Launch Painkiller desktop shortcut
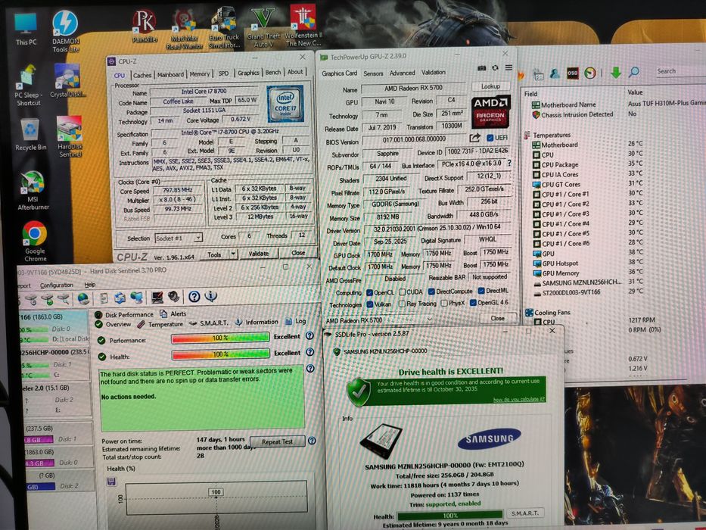 click(x=144, y=26)
